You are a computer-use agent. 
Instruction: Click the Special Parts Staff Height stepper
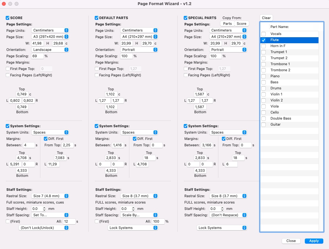point(222,209)
